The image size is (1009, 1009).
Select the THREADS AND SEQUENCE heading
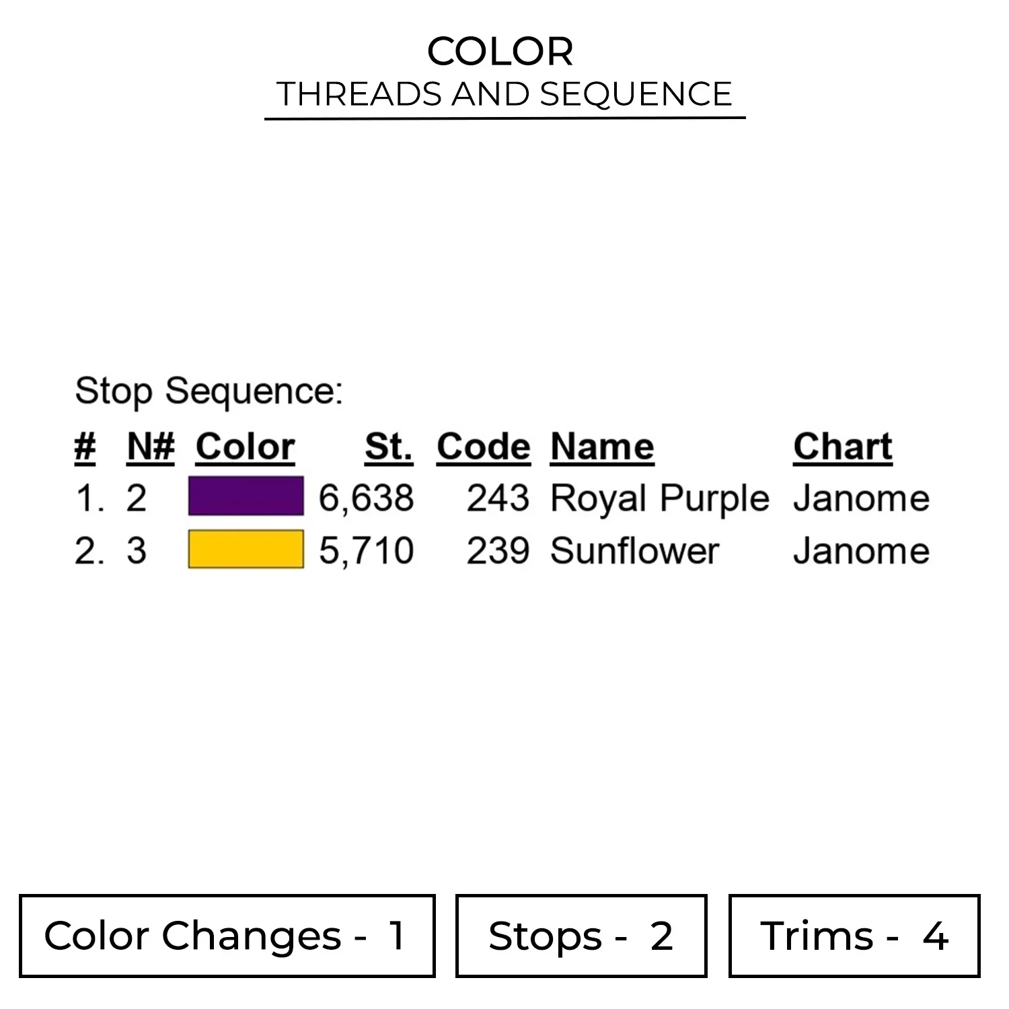[504, 94]
